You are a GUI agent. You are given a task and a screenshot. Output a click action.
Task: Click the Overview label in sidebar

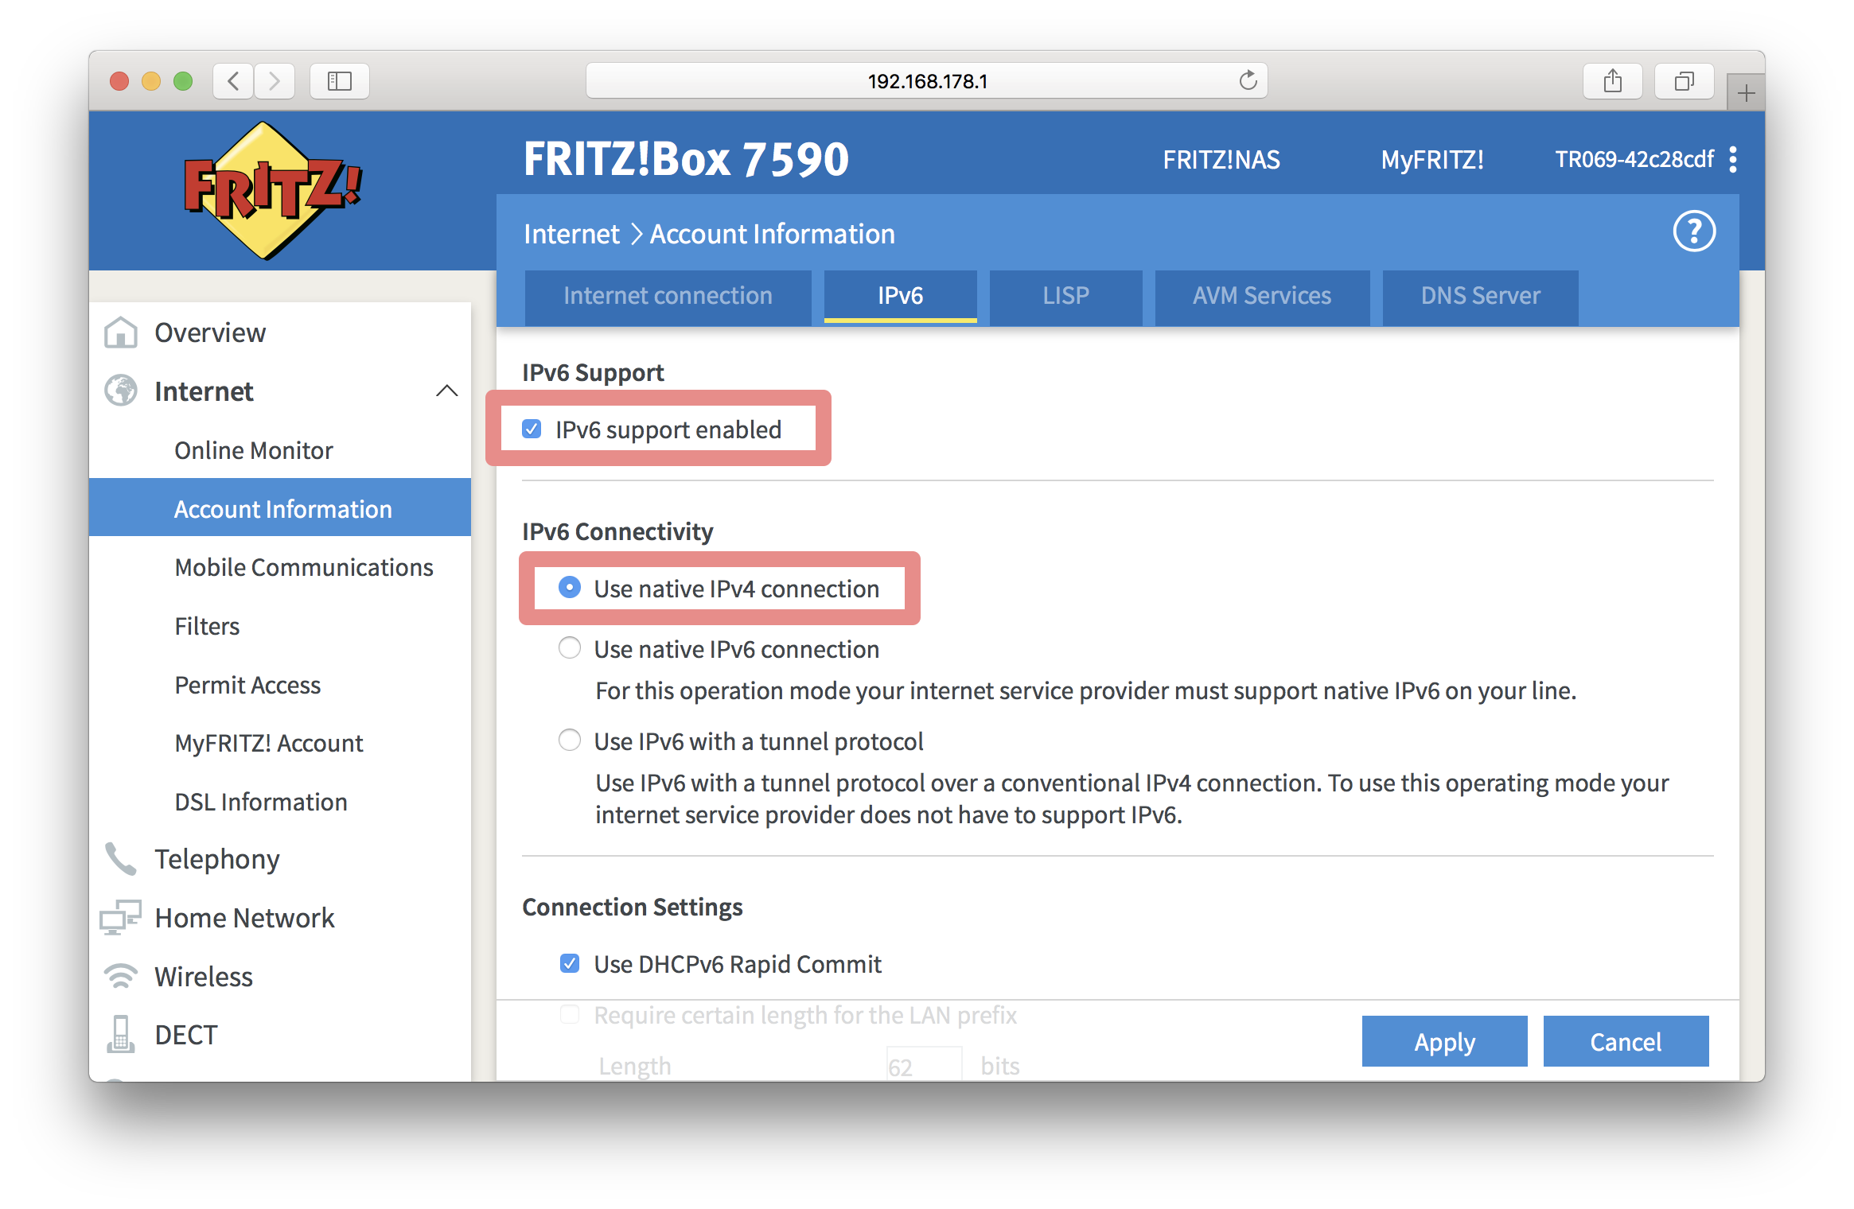210,332
